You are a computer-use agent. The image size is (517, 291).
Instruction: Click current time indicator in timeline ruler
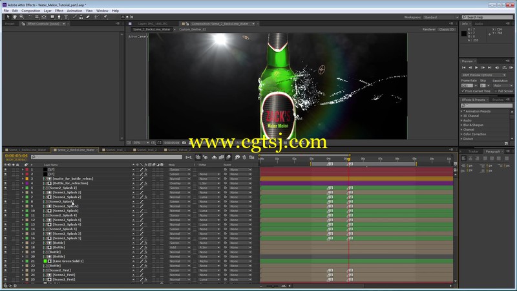coord(349,159)
